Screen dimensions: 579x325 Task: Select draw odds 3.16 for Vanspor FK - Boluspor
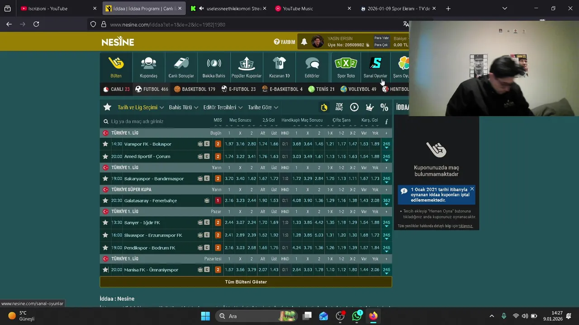coord(240,144)
